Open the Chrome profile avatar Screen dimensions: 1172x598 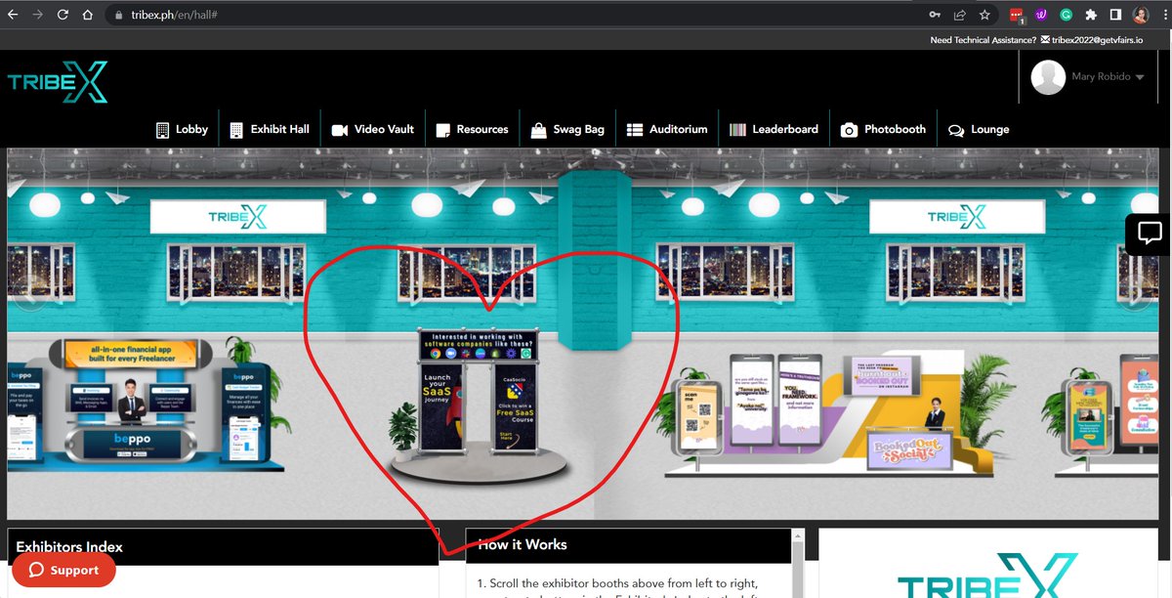click(1140, 15)
